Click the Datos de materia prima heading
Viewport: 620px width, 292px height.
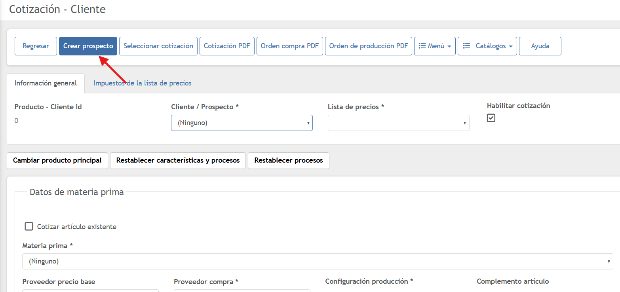[77, 192]
